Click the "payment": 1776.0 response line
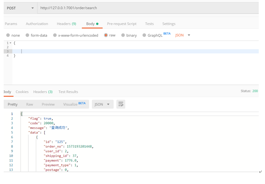 click(61, 160)
